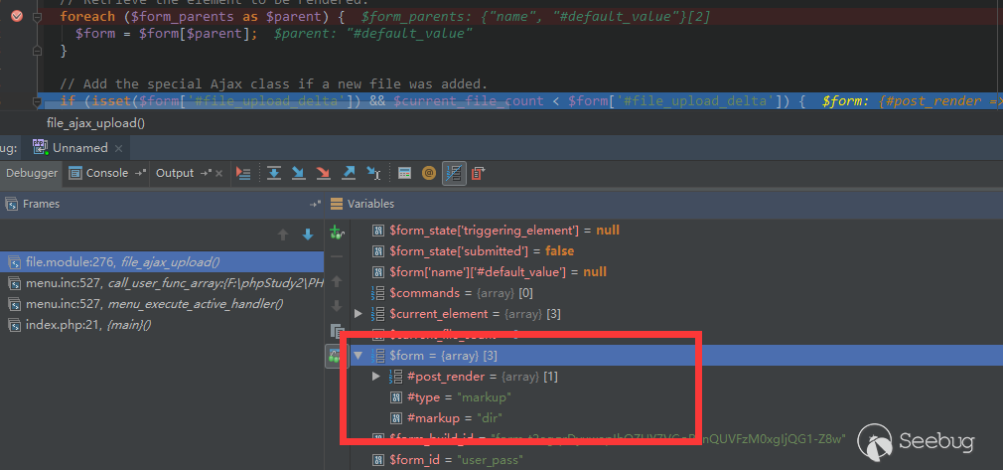1003x470 pixels.
Task: Select frame menu_execute_active_handler()
Action: [x=162, y=304]
